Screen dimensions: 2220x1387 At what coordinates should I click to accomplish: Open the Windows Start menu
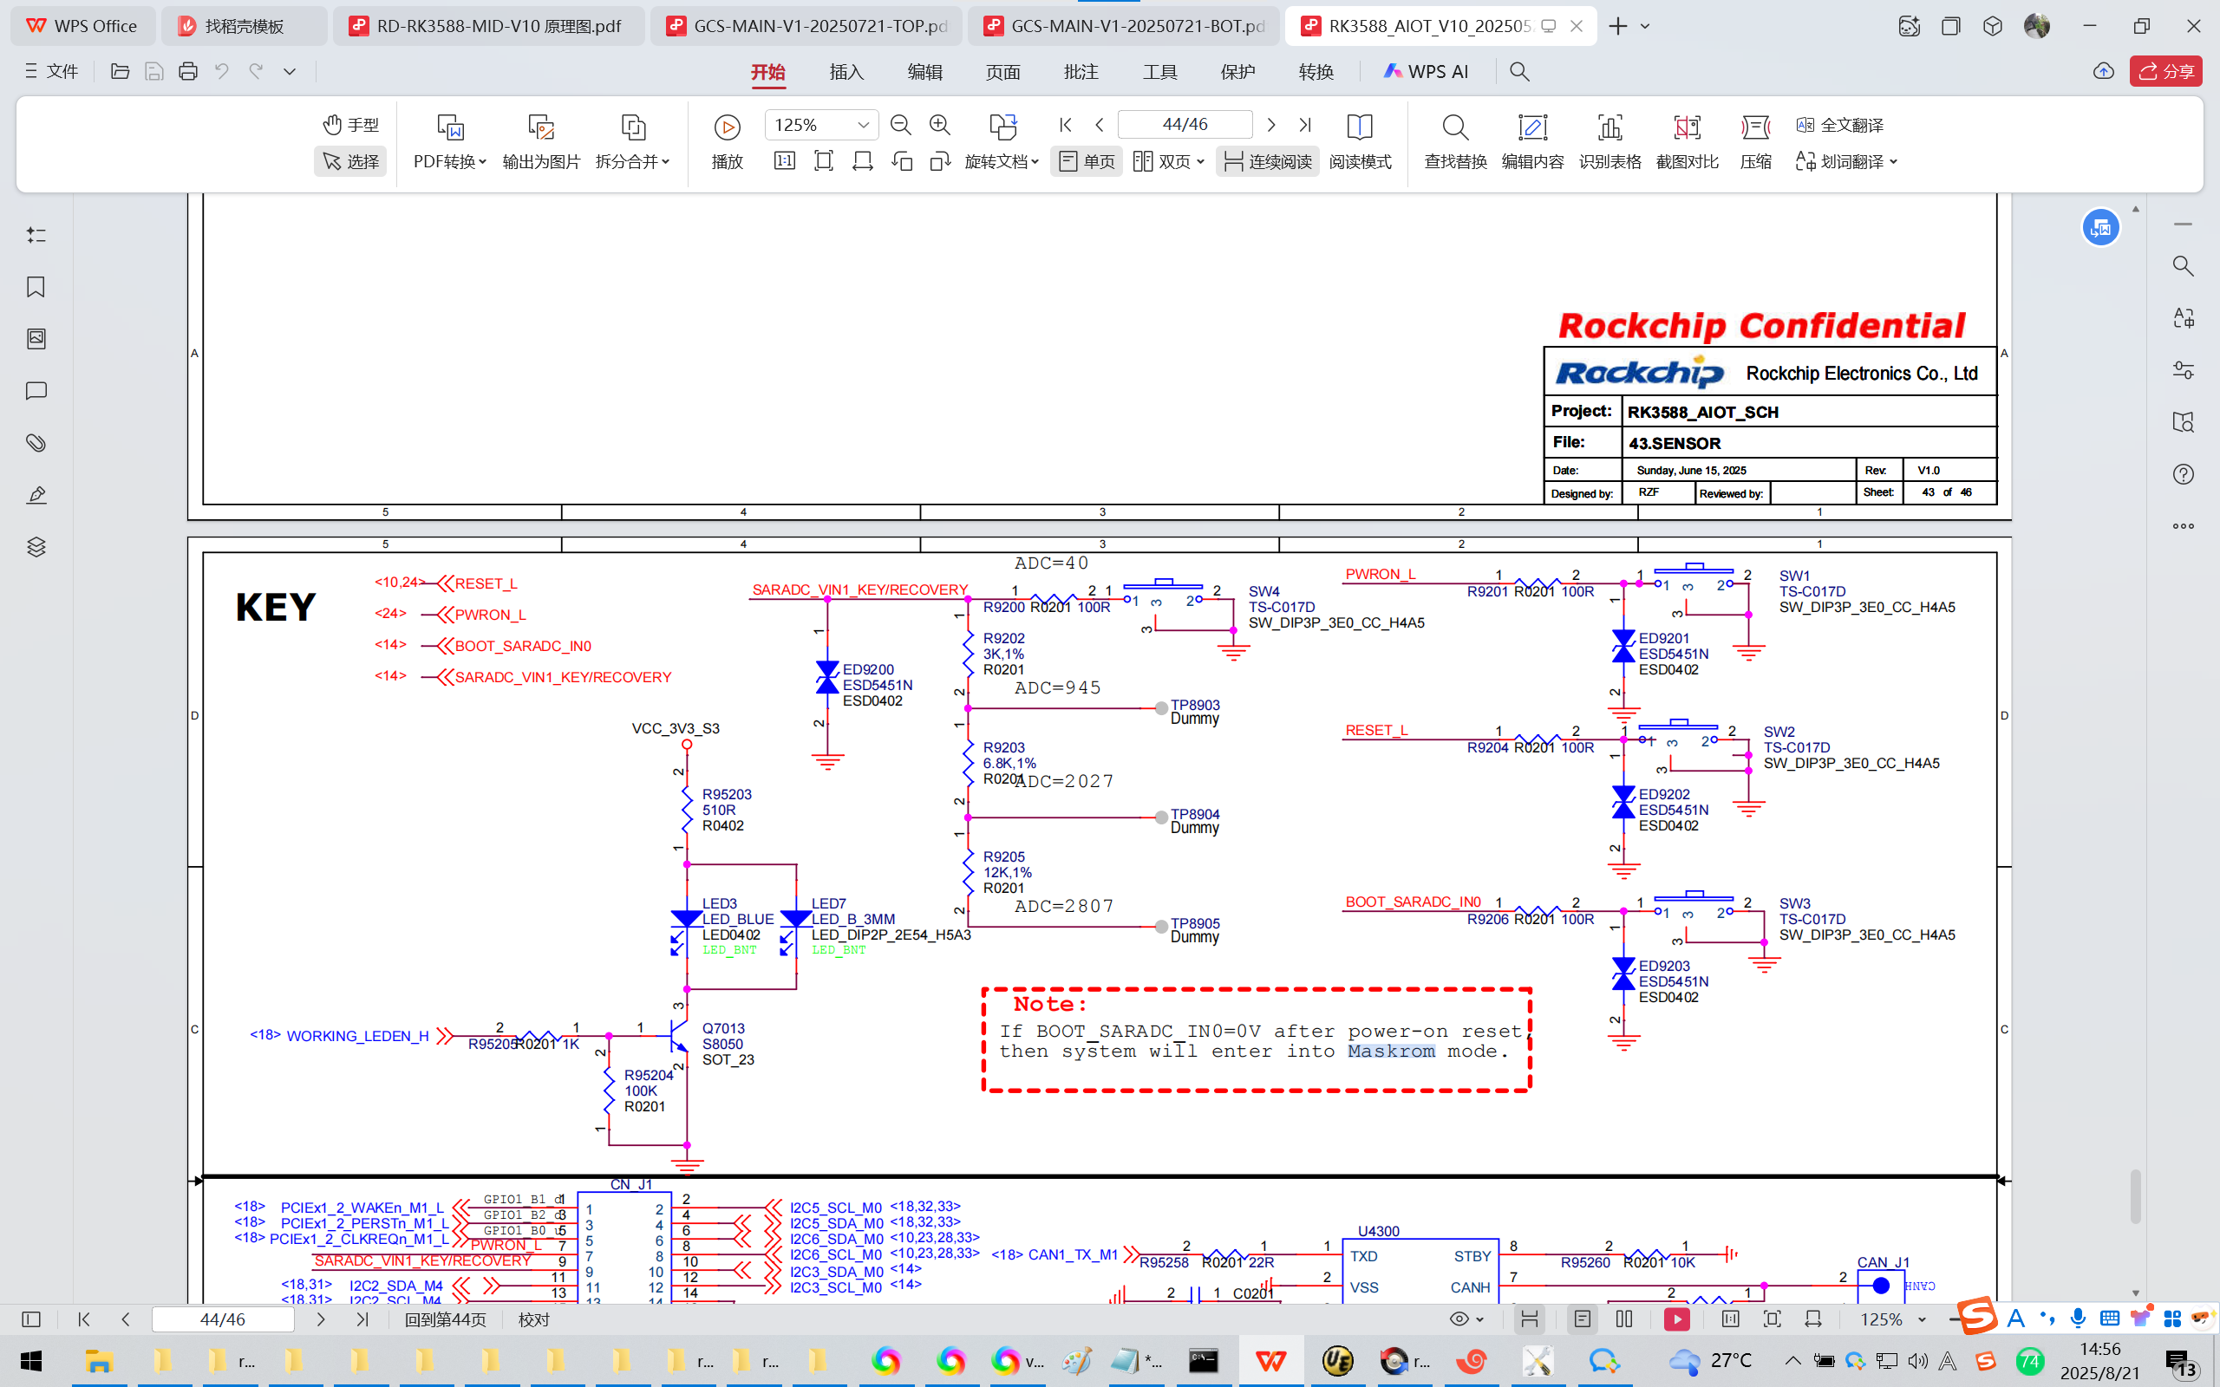(30, 1360)
